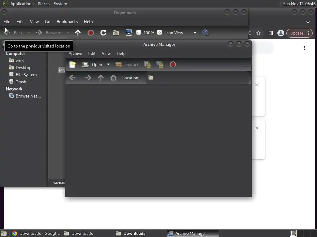Open the Applications menu
The image size is (317, 237).
[x=22, y=4]
